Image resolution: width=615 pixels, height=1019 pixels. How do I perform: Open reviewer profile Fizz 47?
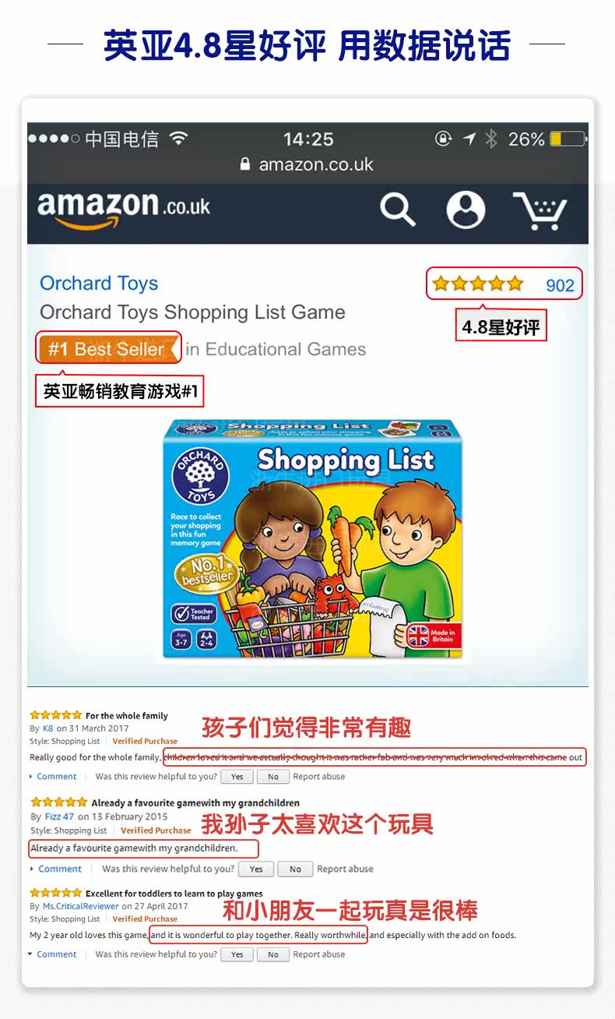coord(58,816)
